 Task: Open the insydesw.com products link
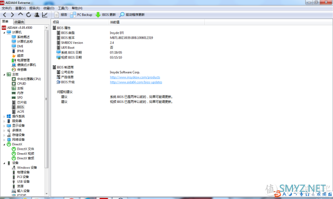coord(135,77)
